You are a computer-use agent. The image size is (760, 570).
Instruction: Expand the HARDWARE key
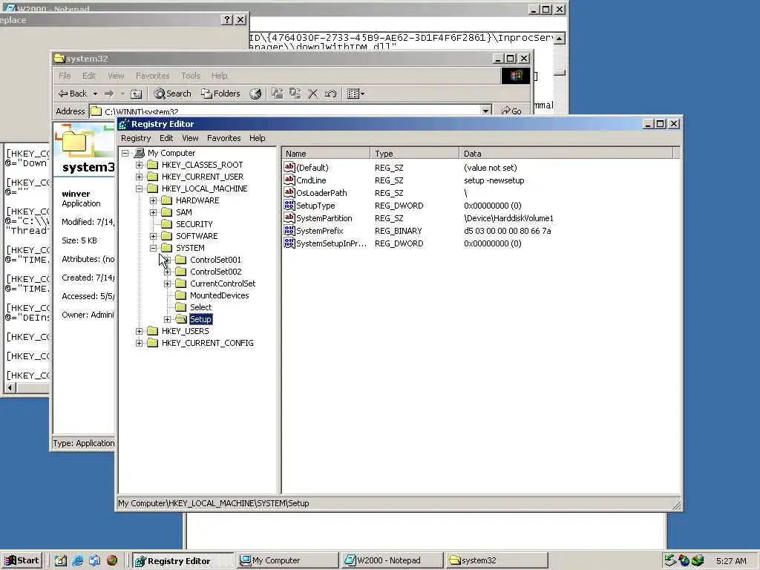tap(153, 200)
